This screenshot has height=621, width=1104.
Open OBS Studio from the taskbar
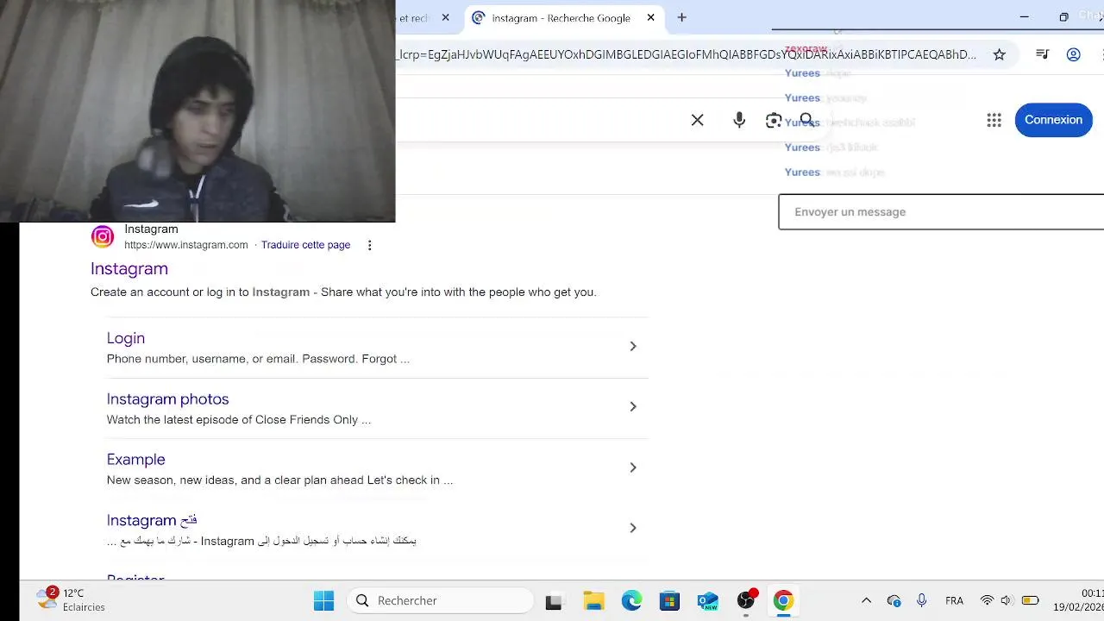(746, 601)
